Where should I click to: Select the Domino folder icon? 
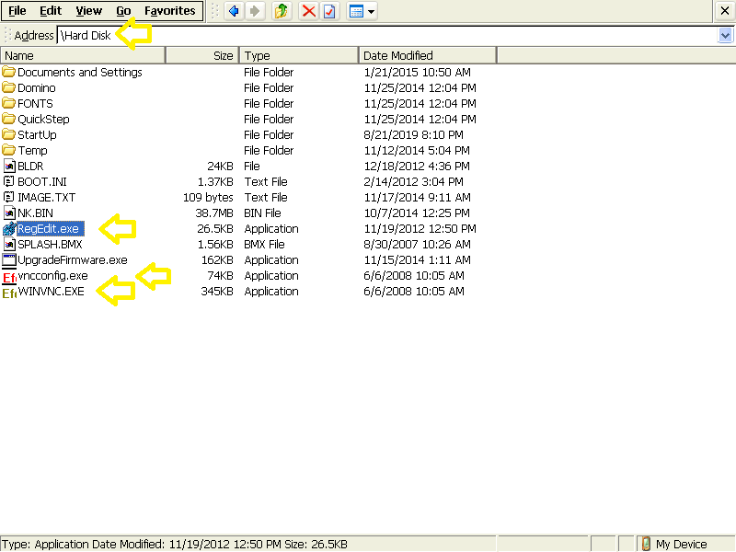point(8,87)
